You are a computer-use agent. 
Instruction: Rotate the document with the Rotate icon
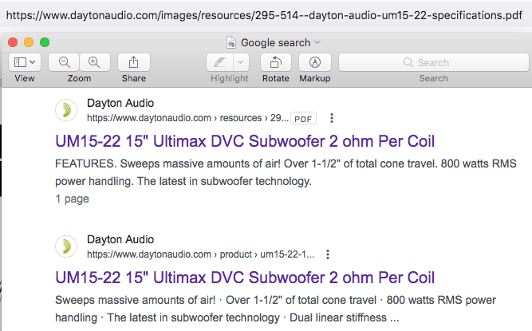tap(275, 62)
